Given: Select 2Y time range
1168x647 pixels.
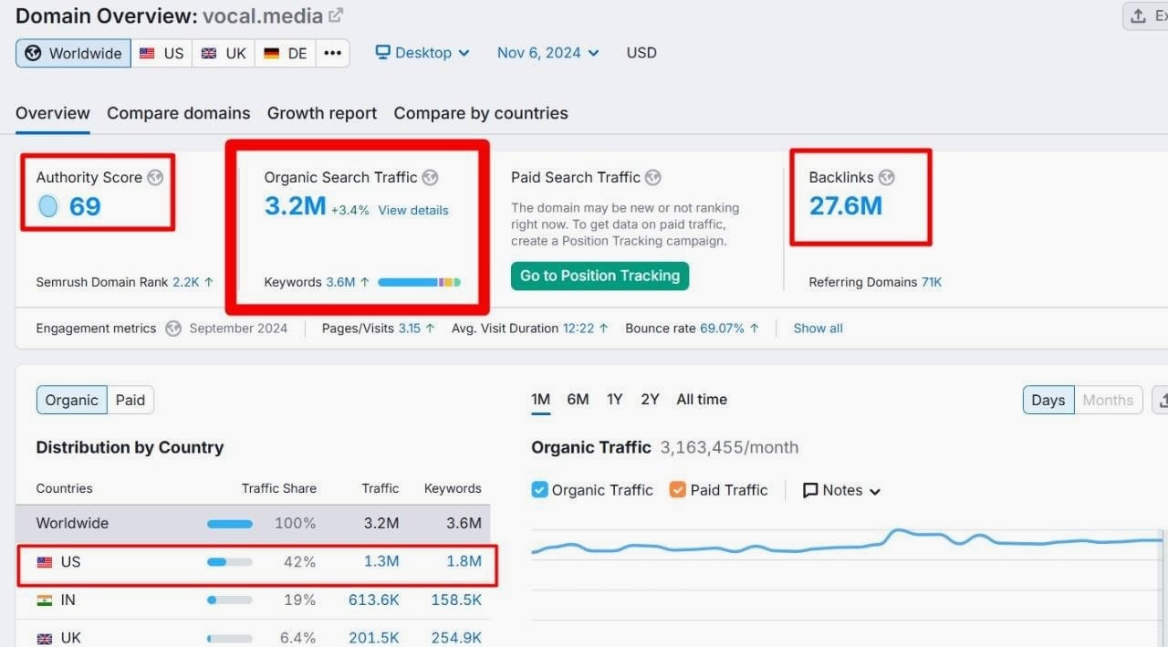Looking at the screenshot, I should (650, 400).
